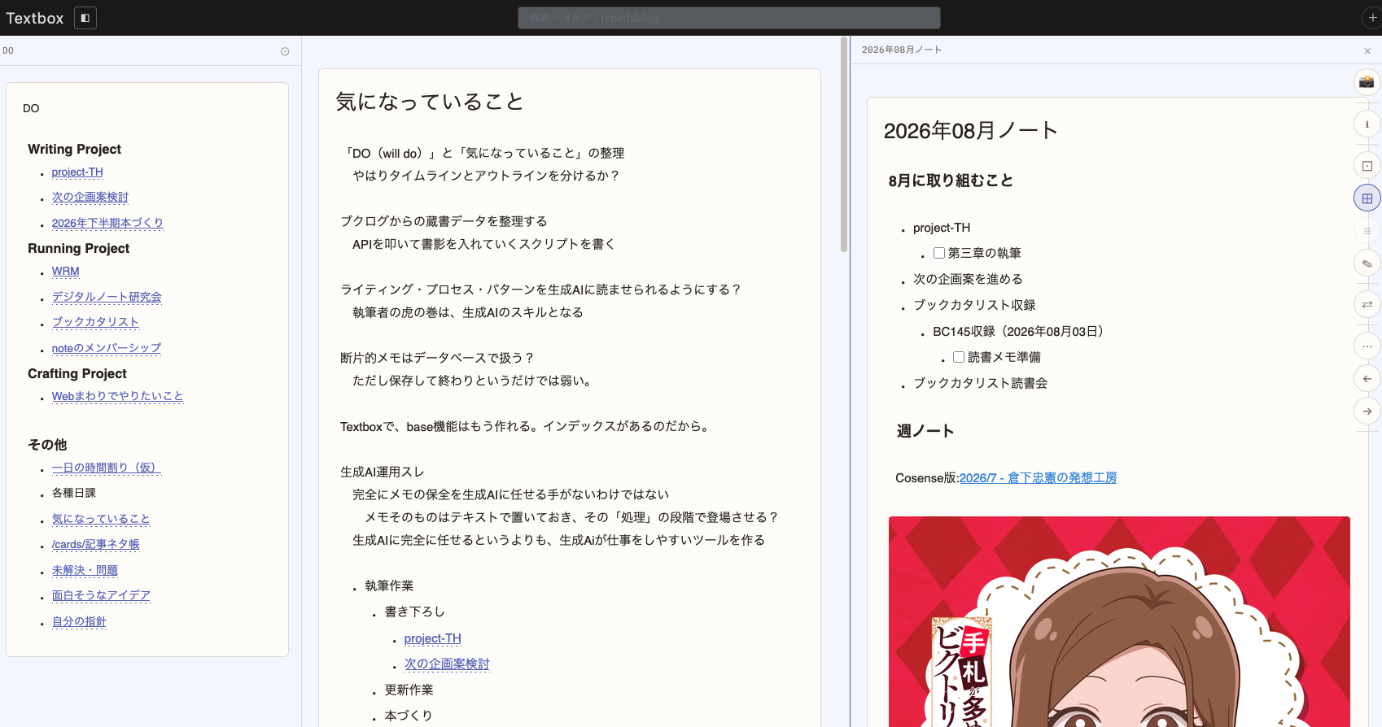Click the faded list lines icon
This screenshot has height=727, width=1382.
point(1367,231)
